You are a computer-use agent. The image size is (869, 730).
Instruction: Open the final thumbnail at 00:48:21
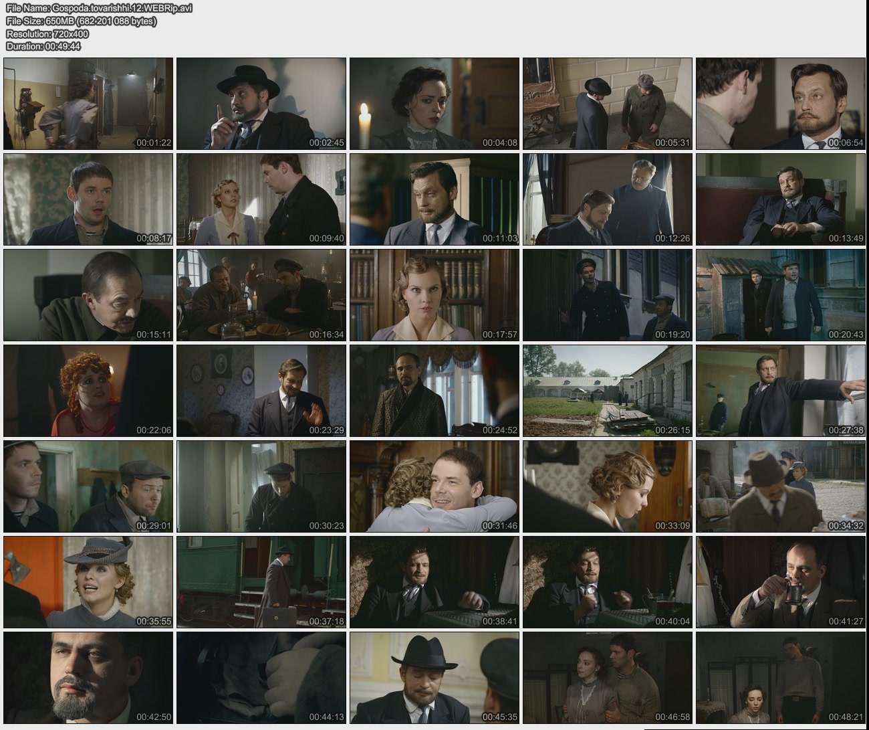(x=780, y=678)
